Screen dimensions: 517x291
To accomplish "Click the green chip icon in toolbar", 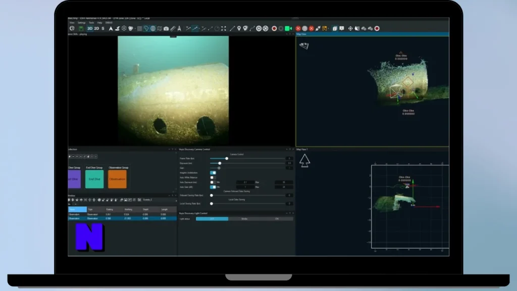I will point(81,29).
